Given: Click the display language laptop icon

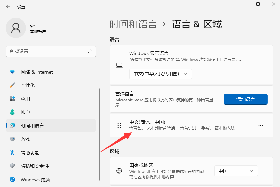Looking at the screenshot, I should point(119,65).
